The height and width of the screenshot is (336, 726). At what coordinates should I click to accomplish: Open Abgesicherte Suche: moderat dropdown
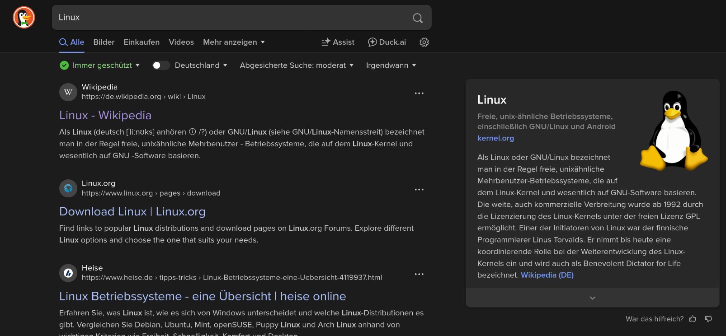[297, 65]
